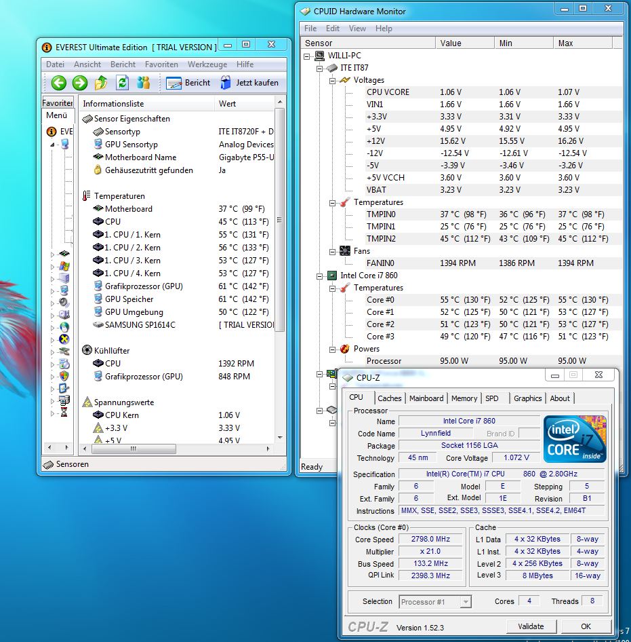
Task: Switch to Favoriten tab in EVEREST sidebar
Action: pos(58,102)
